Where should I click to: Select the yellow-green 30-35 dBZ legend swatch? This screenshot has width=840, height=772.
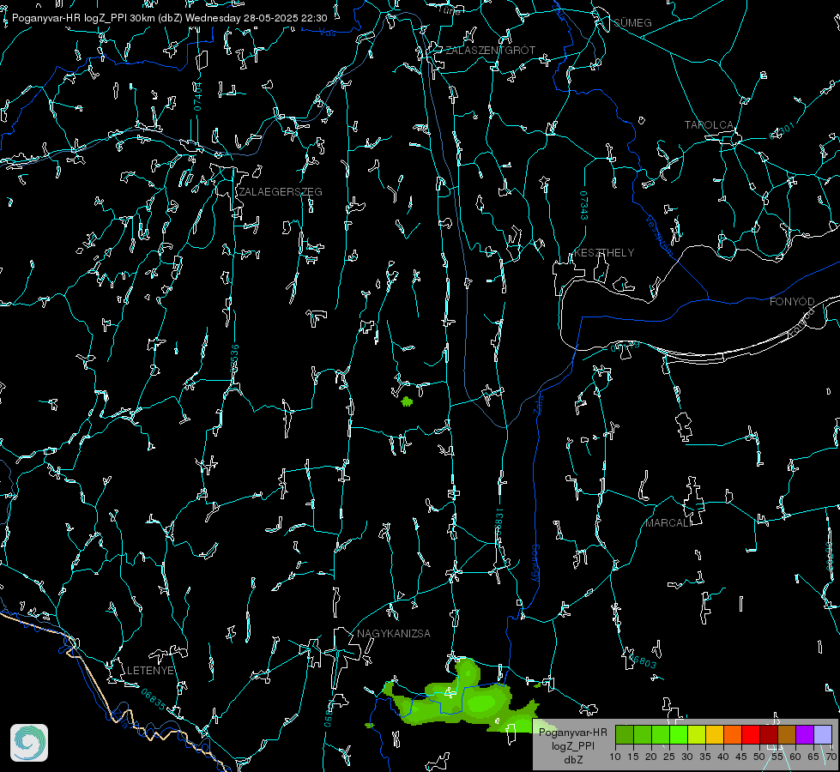click(x=697, y=734)
